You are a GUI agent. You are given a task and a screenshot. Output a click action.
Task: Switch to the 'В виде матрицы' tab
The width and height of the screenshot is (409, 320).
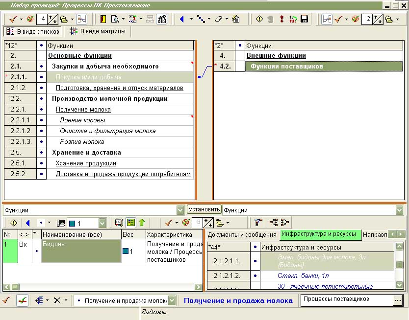98,31
